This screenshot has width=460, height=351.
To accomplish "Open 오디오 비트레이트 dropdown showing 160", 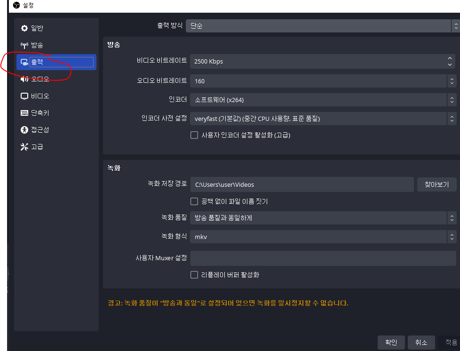I will [323, 81].
